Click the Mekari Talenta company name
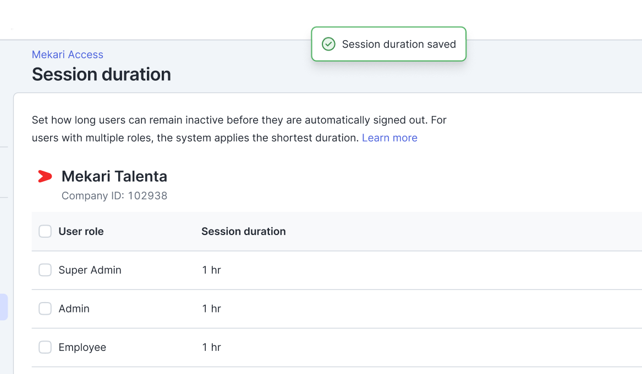642x374 pixels. pyautogui.click(x=114, y=176)
